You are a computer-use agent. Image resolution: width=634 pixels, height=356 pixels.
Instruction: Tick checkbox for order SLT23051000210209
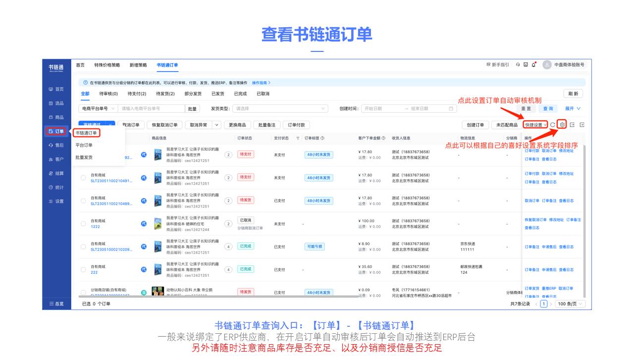pyautogui.click(x=83, y=246)
